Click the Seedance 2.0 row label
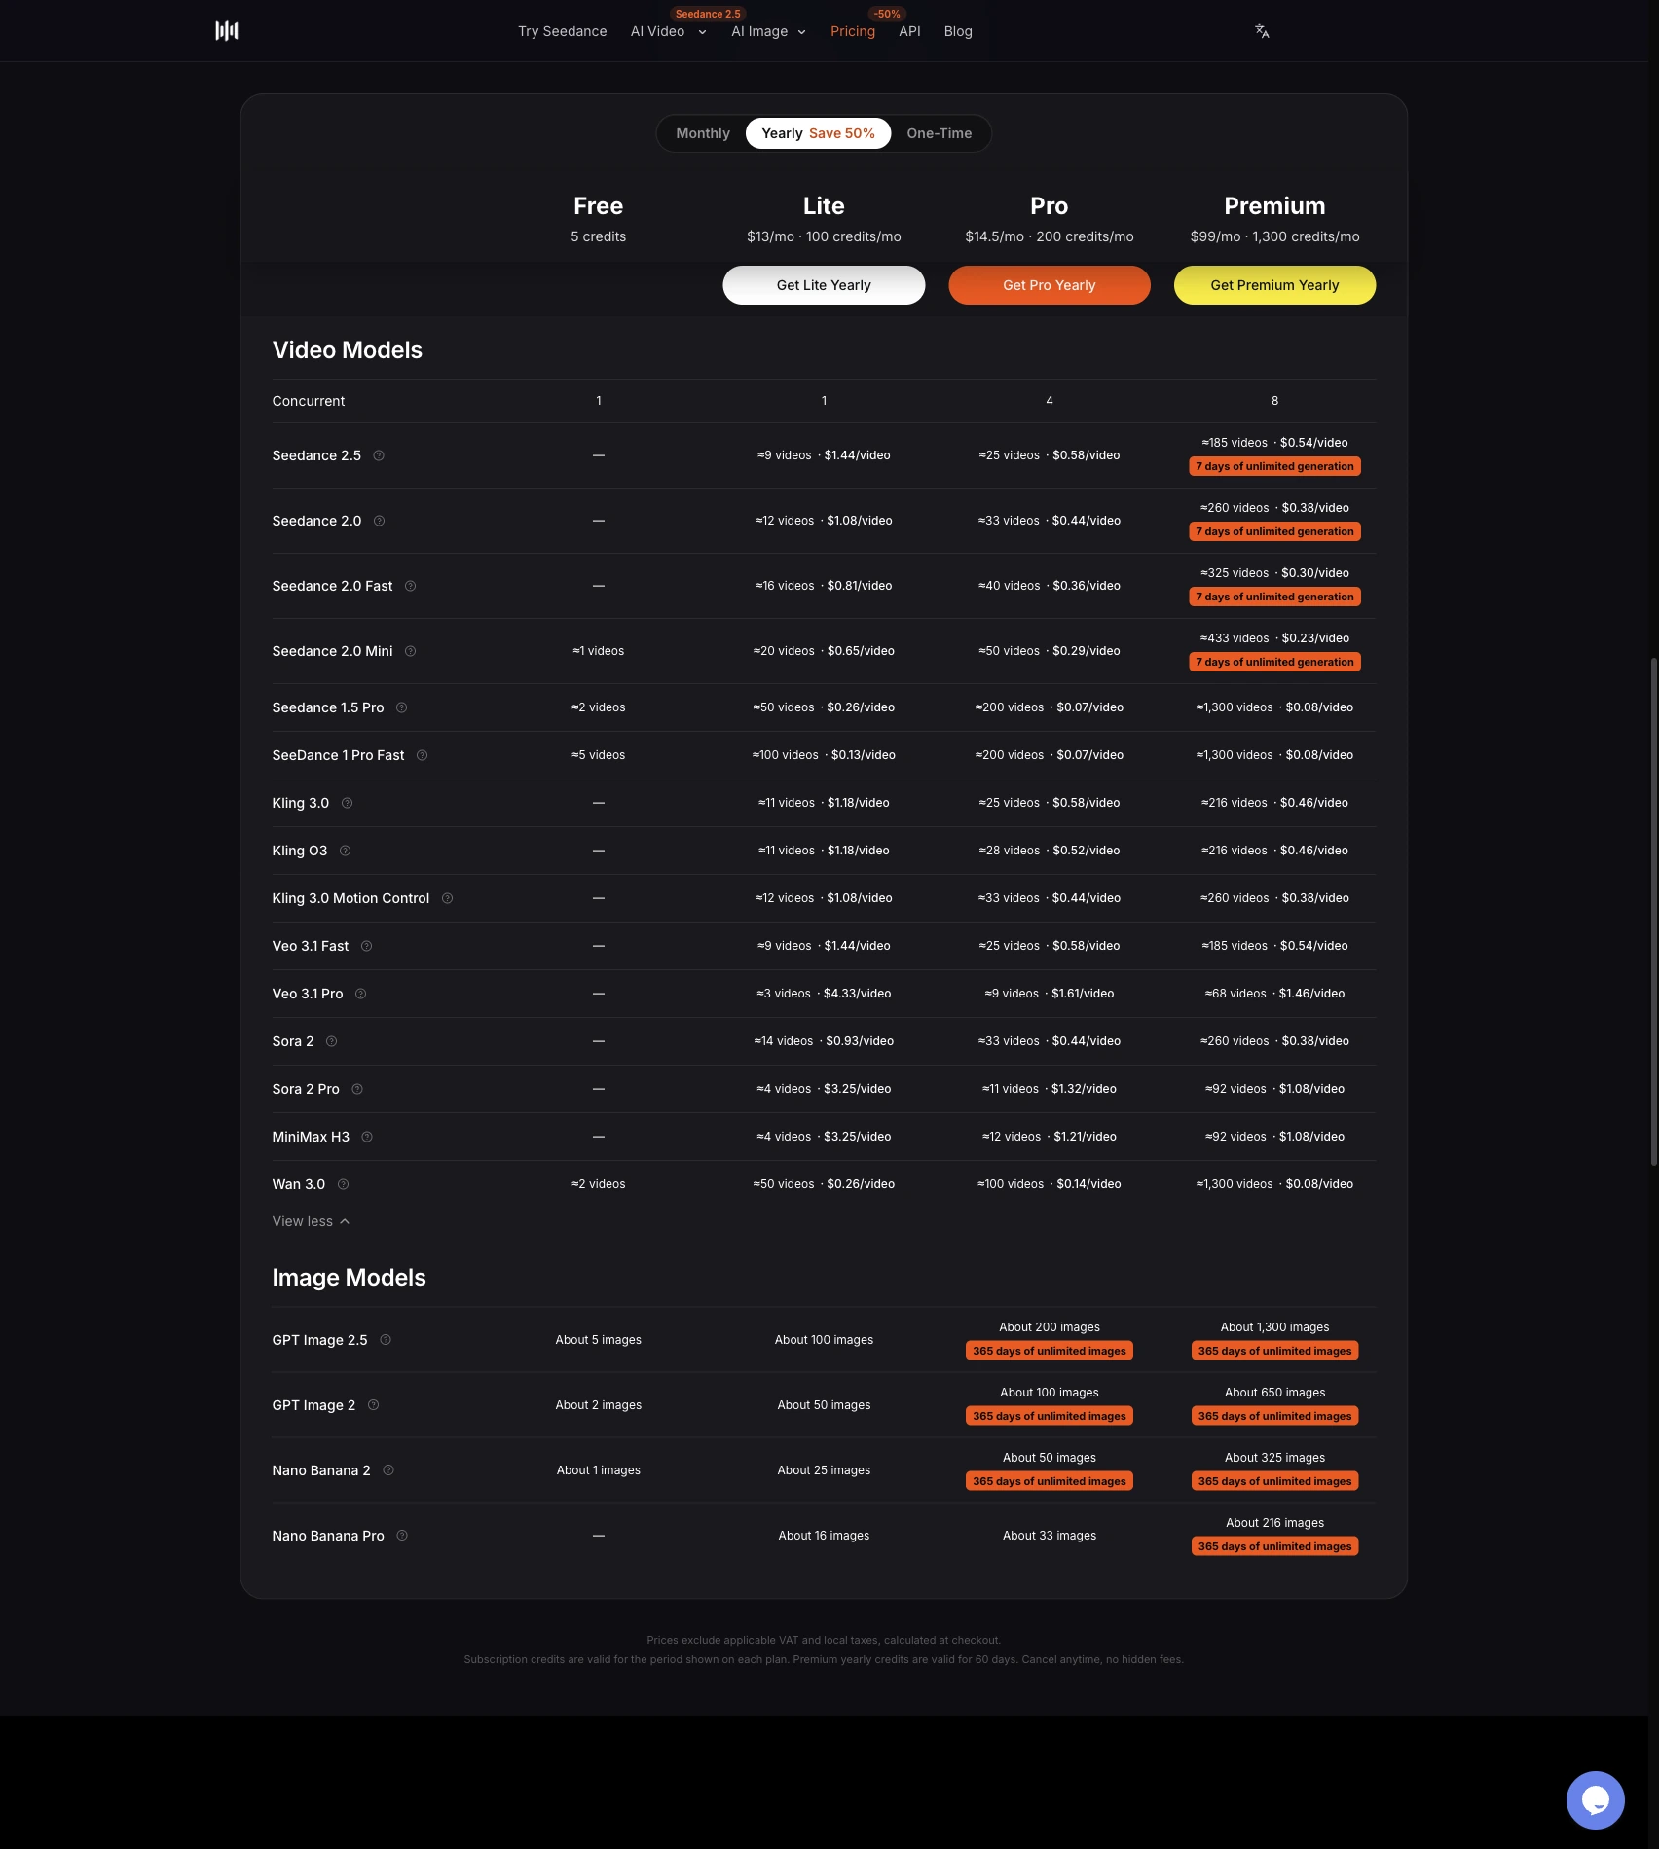1659x1849 pixels. (316, 521)
